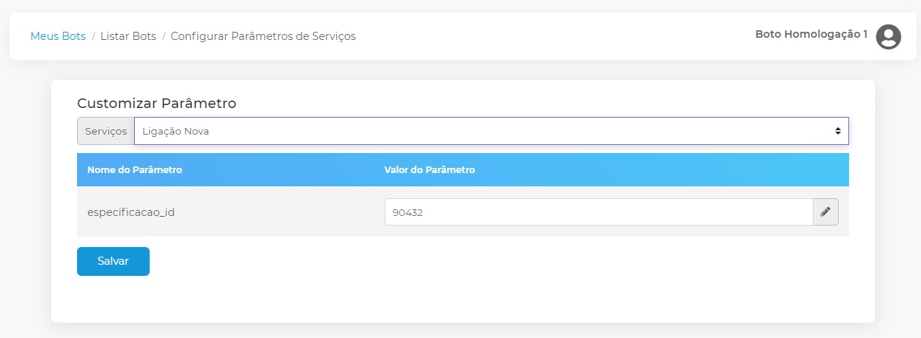
Task: Click the Customizar Parâmetro heading
Action: pos(156,104)
